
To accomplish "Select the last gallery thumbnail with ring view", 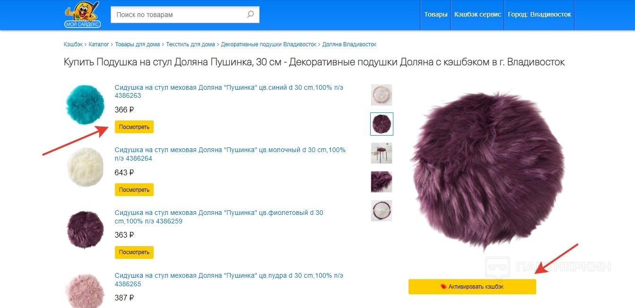I will point(382,211).
